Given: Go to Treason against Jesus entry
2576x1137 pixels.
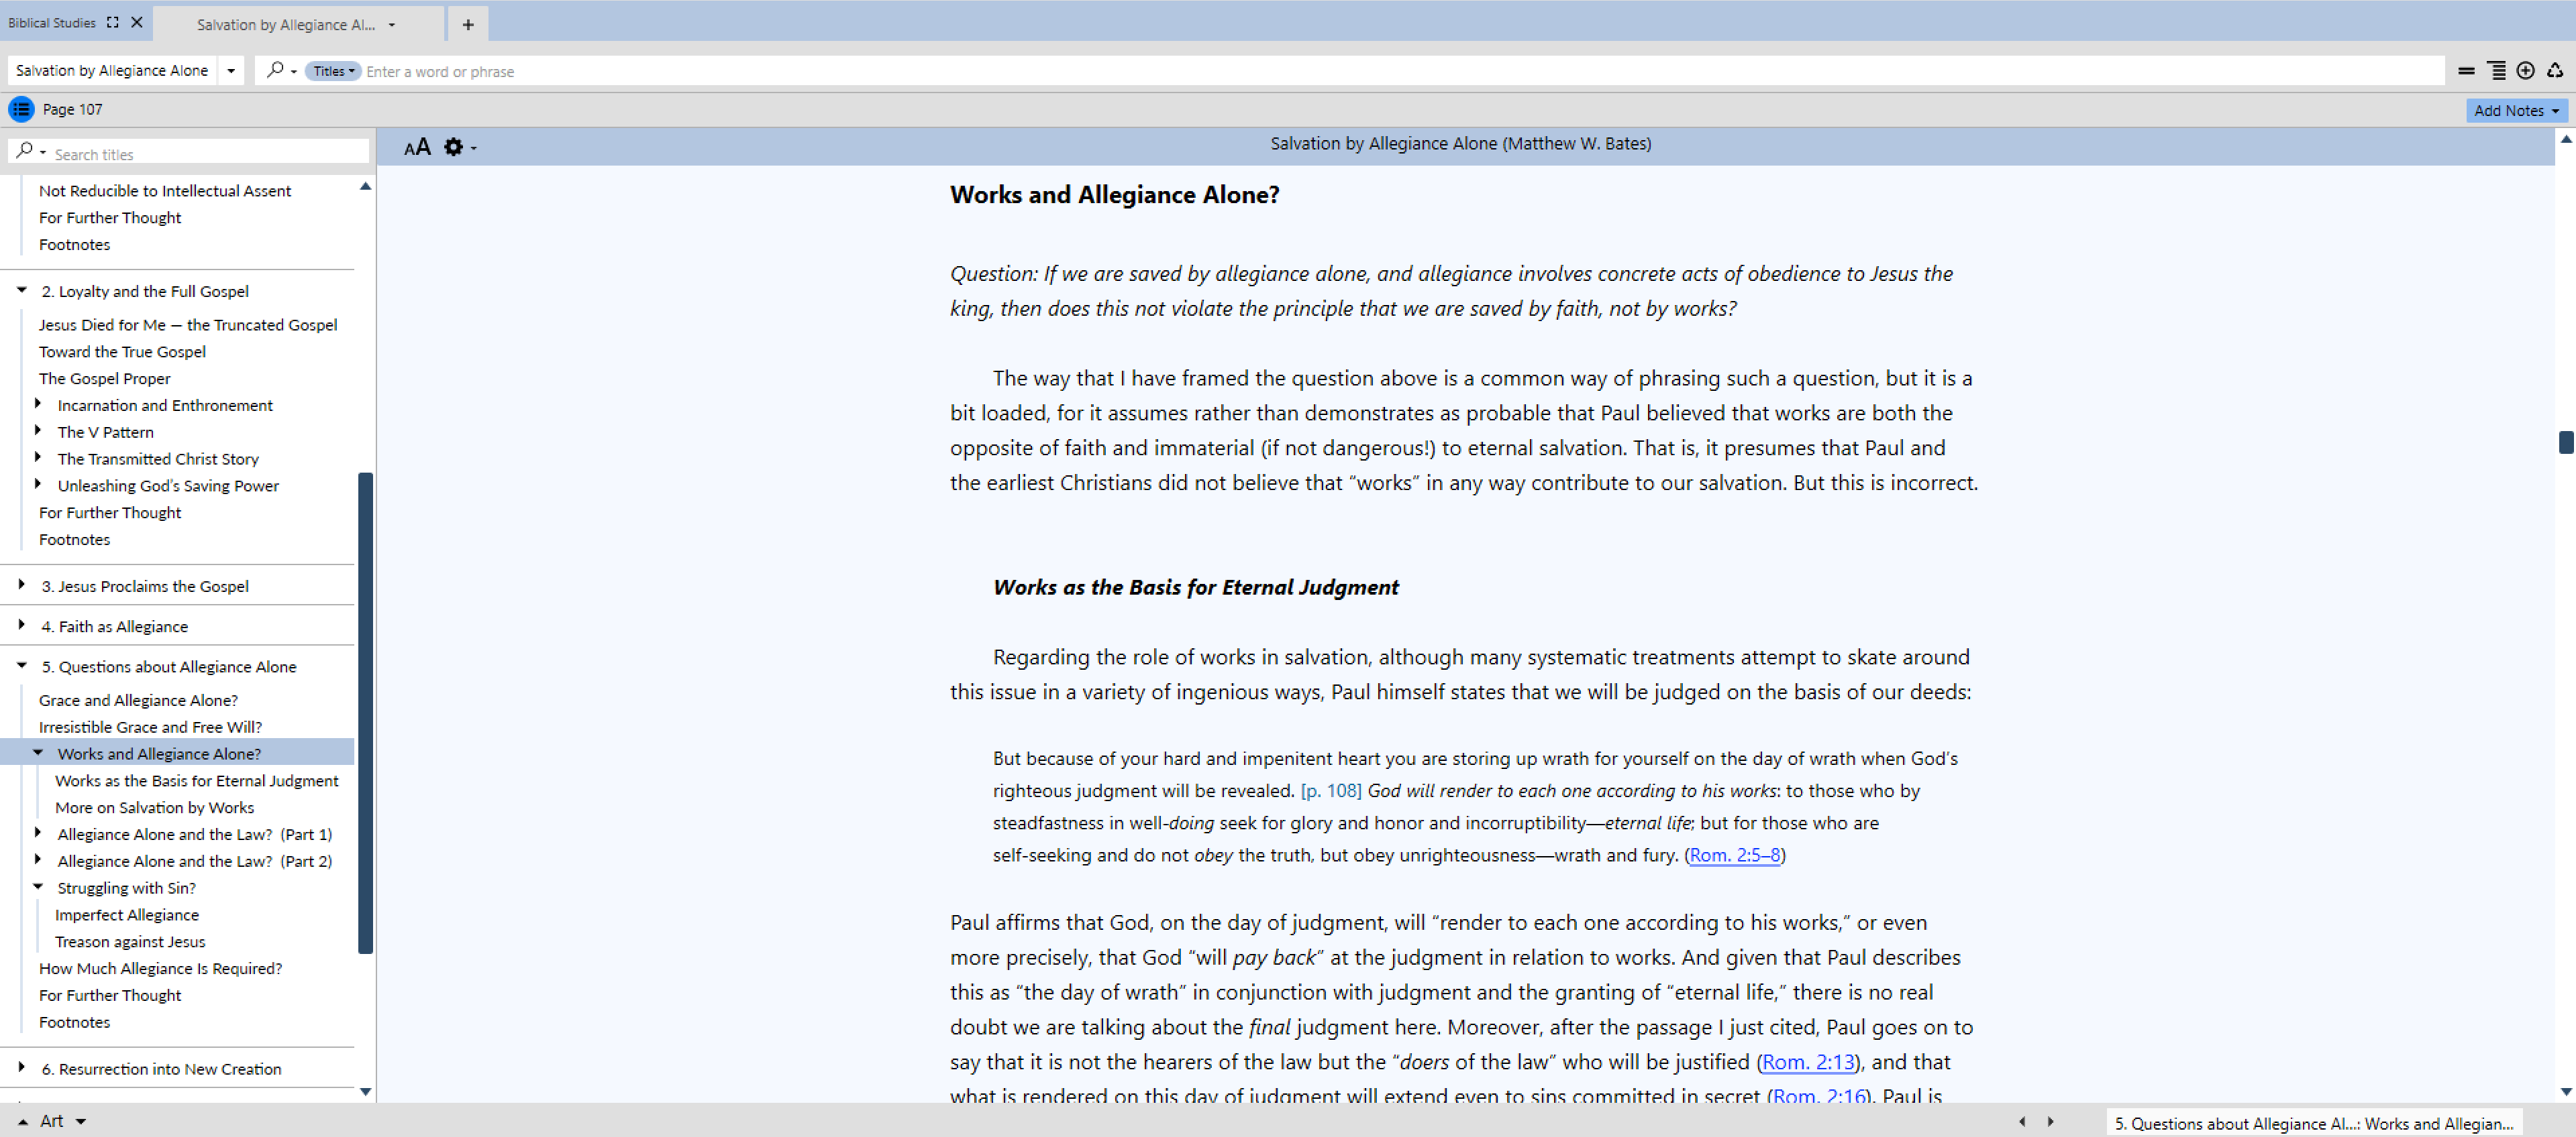Looking at the screenshot, I should (x=130, y=941).
